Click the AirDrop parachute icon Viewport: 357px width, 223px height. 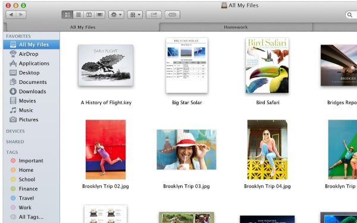[13, 54]
